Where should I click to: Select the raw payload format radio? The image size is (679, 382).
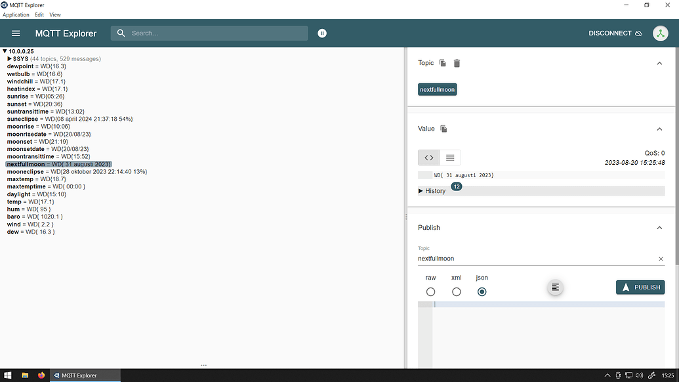(x=430, y=292)
